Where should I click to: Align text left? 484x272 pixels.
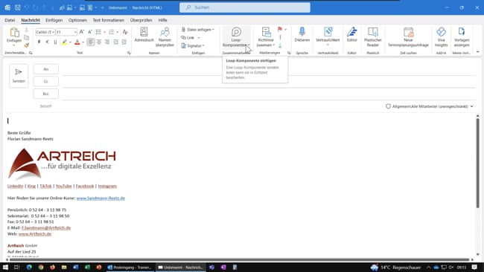point(90,42)
